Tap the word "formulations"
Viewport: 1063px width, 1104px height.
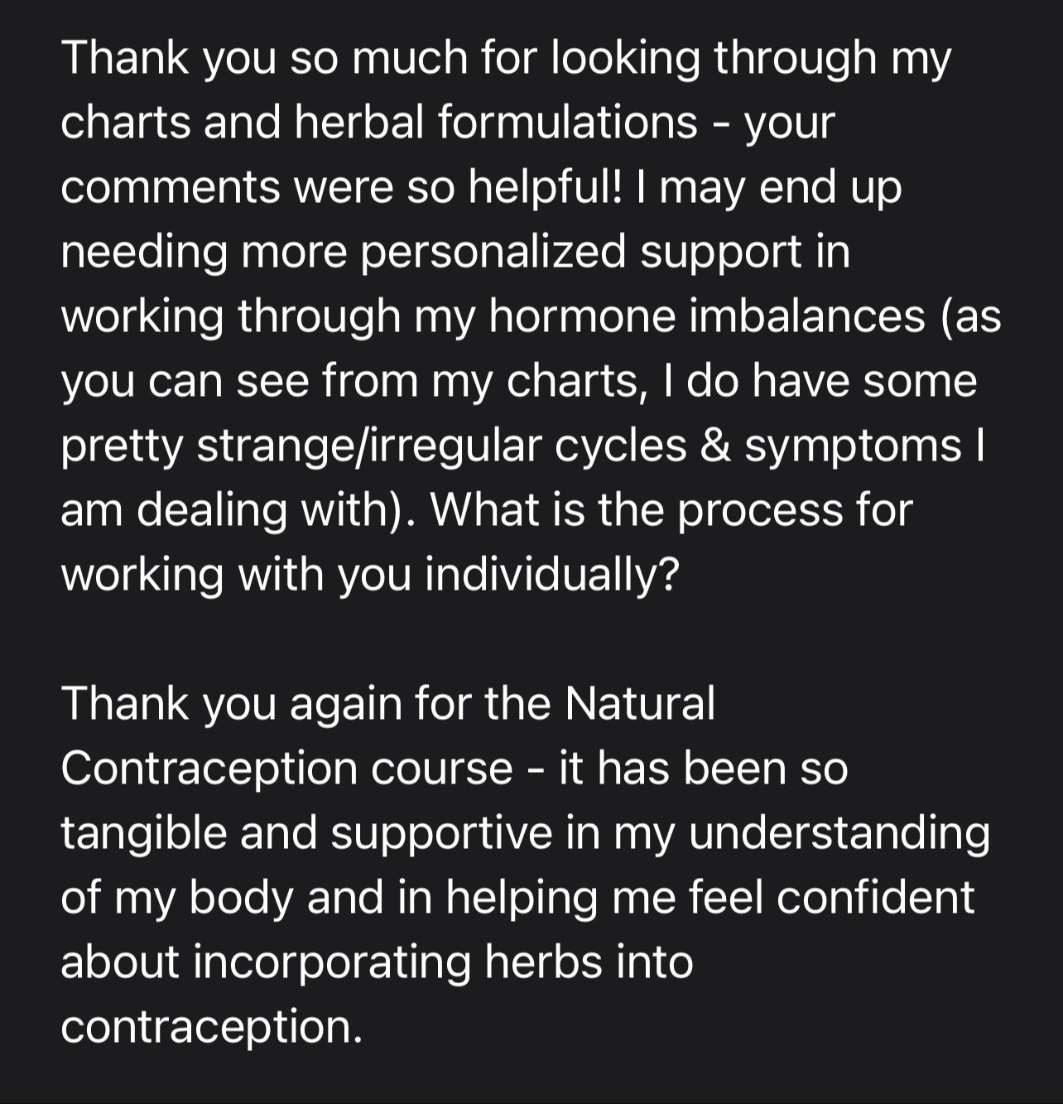(567, 123)
